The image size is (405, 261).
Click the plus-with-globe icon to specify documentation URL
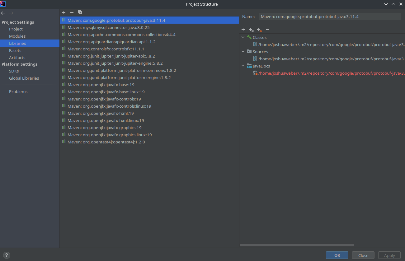(251, 30)
